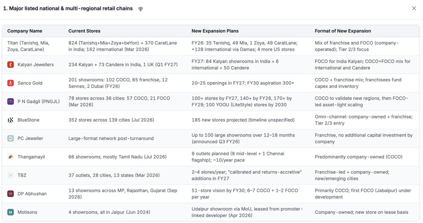Click the Senco Gold logo icon
Viewport: 423px width, 223px height.
pyautogui.click(x=11, y=83)
